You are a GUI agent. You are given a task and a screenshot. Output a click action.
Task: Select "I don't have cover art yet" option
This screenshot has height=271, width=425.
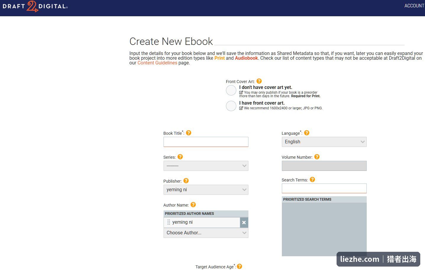pyautogui.click(x=231, y=90)
